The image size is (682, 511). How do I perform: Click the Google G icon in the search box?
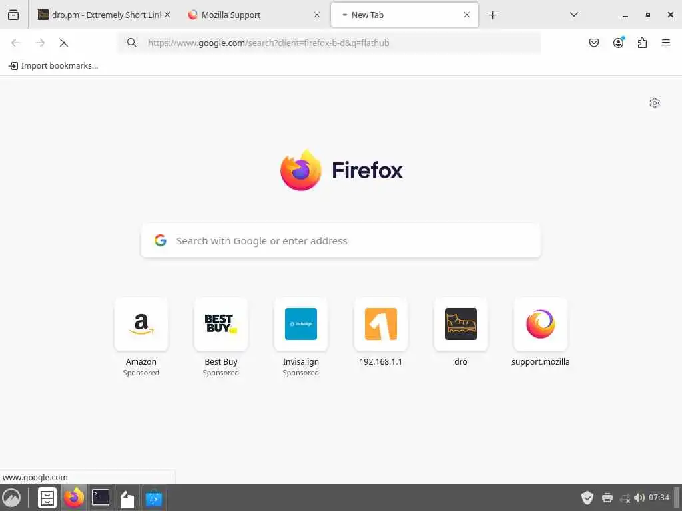tap(161, 240)
